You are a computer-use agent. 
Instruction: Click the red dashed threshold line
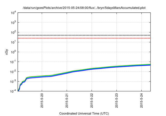pyautogui.click(x=84, y=38)
